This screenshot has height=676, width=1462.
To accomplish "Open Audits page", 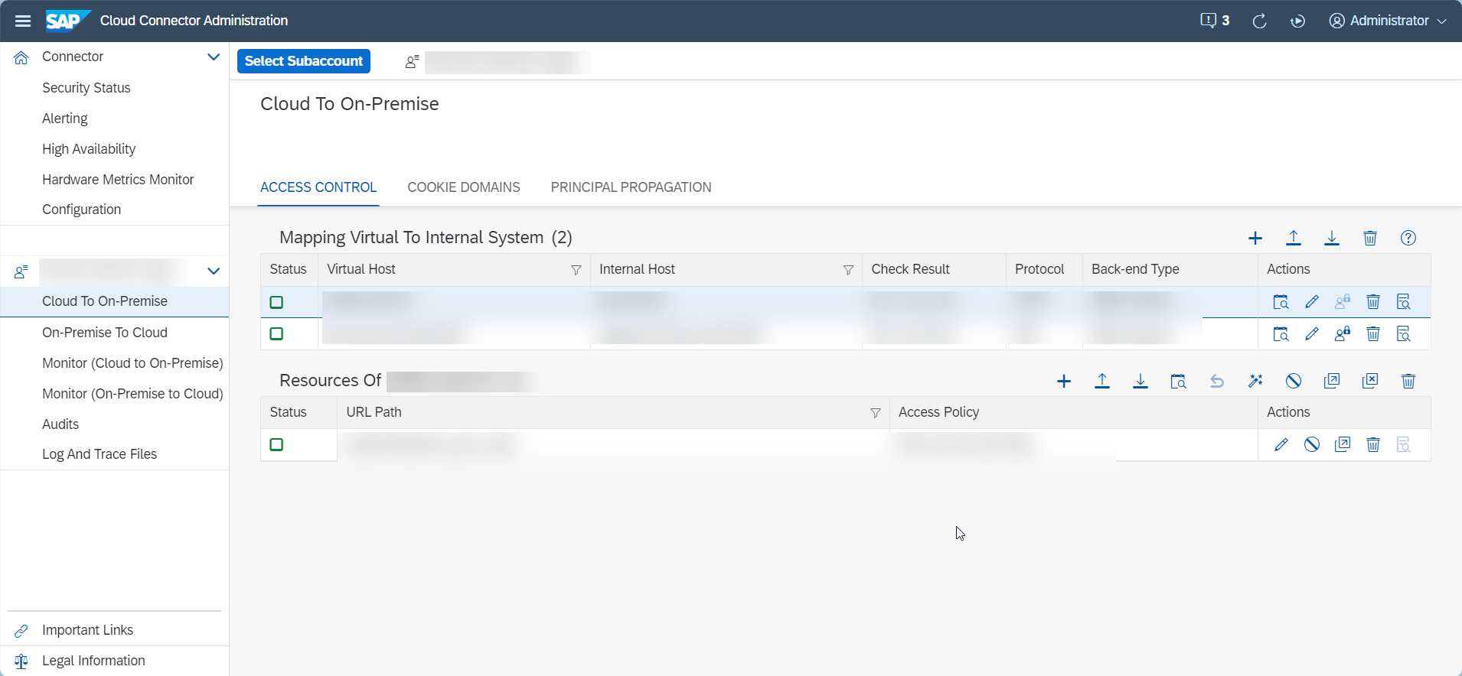I will [x=60, y=424].
